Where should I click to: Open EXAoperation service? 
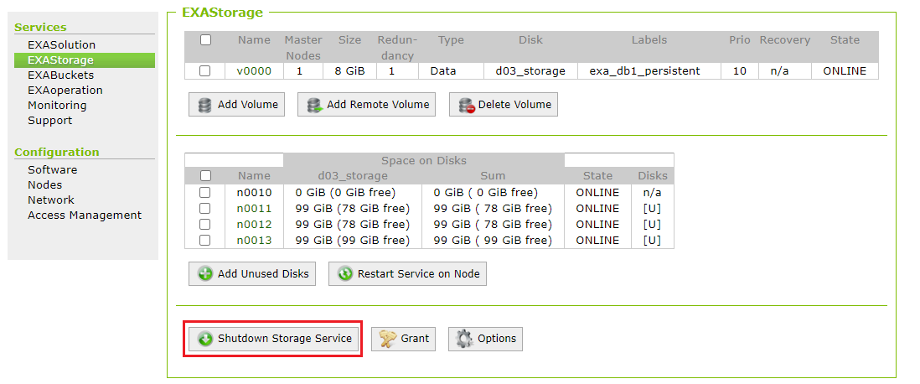(x=65, y=90)
